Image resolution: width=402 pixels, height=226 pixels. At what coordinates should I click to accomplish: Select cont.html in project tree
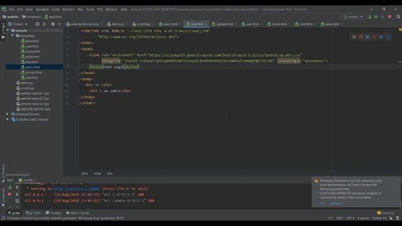point(30,46)
